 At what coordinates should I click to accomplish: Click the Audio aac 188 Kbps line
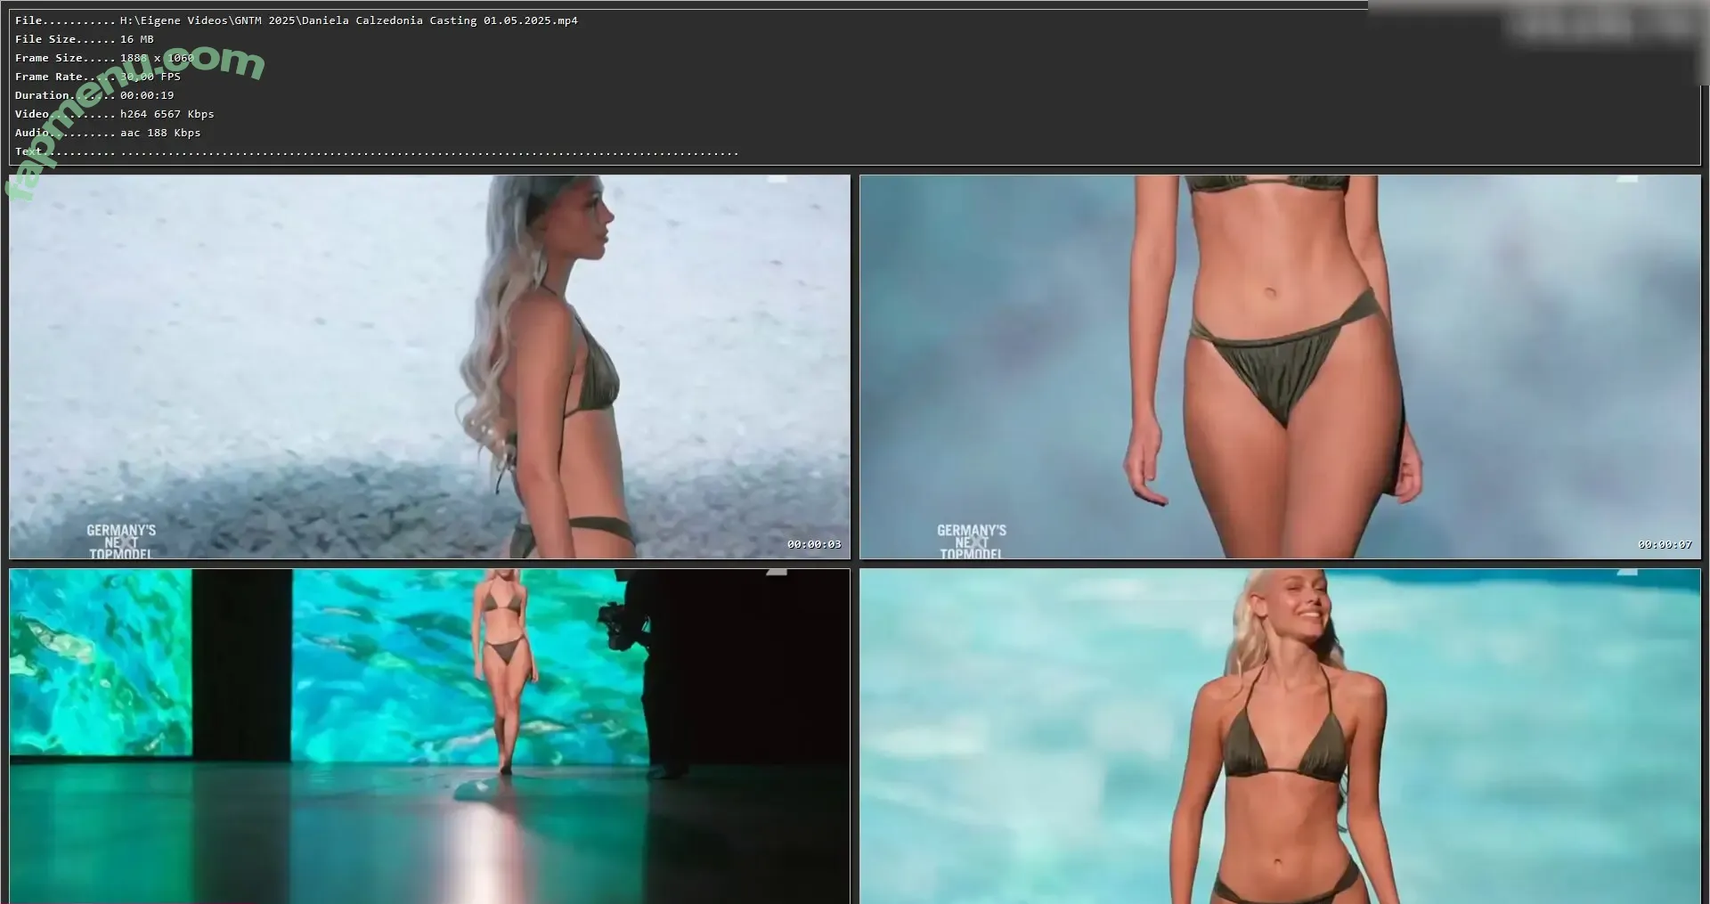point(108,133)
